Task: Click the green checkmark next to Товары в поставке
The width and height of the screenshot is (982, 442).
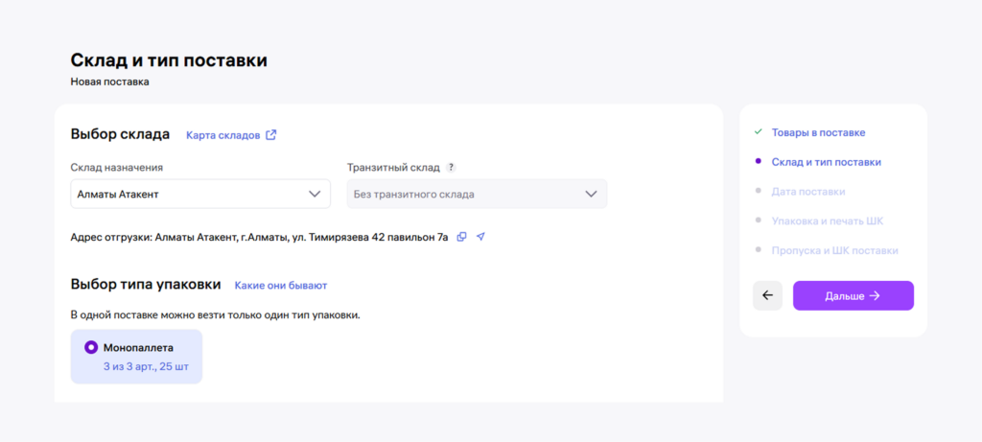Action: (x=758, y=132)
